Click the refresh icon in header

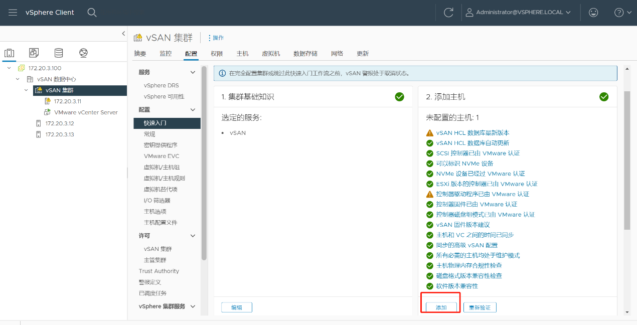(x=448, y=13)
